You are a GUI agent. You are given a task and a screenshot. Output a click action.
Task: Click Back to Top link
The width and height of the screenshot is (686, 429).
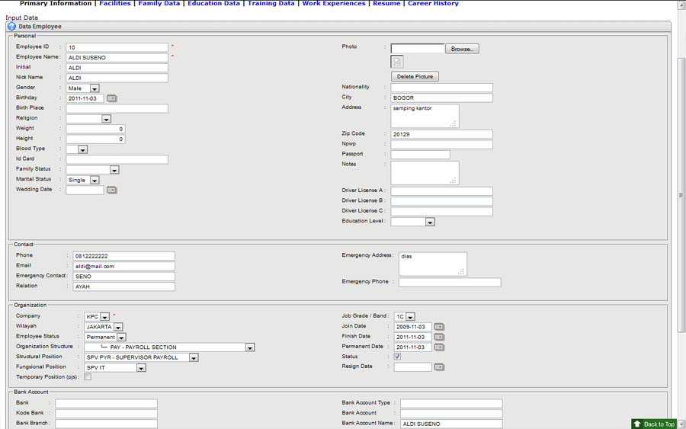(654, 424)
